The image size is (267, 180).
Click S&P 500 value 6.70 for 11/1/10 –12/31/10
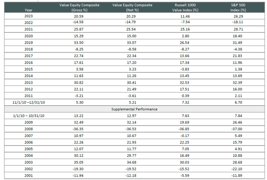point(238,102)
